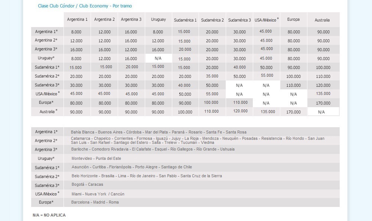Select the Bogotá - Caracas destinations row
372x221 pixels.
pos(87,184)
